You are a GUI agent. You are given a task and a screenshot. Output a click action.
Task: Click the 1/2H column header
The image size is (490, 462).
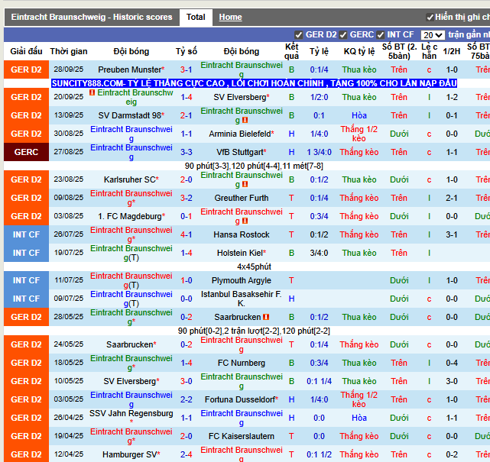452,51
